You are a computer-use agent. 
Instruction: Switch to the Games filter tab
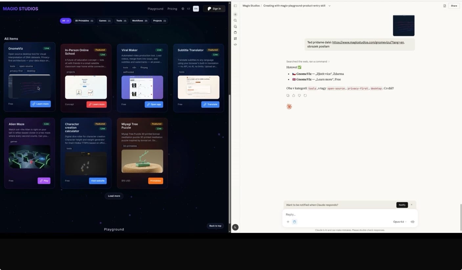[104, 21]
